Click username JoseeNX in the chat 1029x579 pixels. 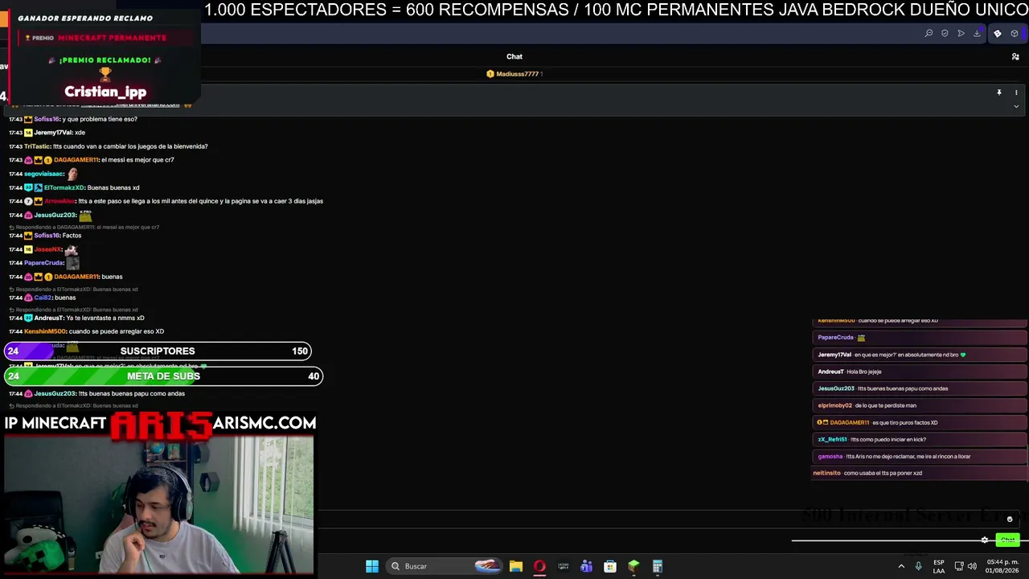click(47, 249)
